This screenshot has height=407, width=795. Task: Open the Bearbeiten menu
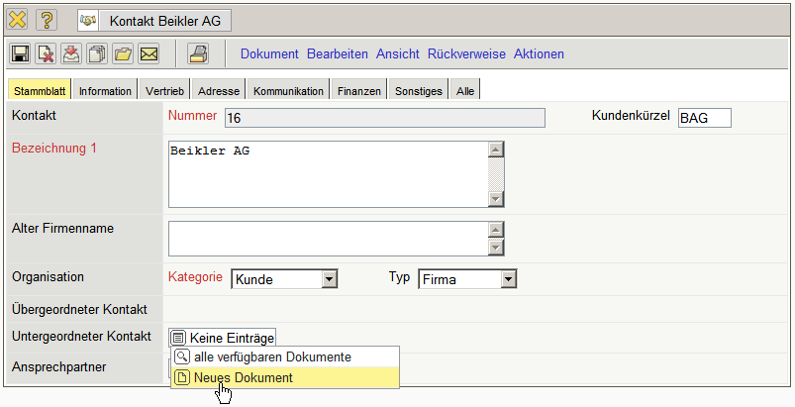[x=337, y=53]
